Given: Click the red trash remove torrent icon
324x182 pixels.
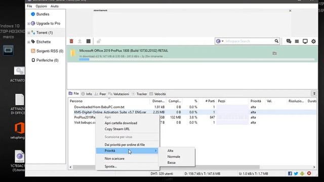Looking at the screenshot, I should tap(71, 41).
